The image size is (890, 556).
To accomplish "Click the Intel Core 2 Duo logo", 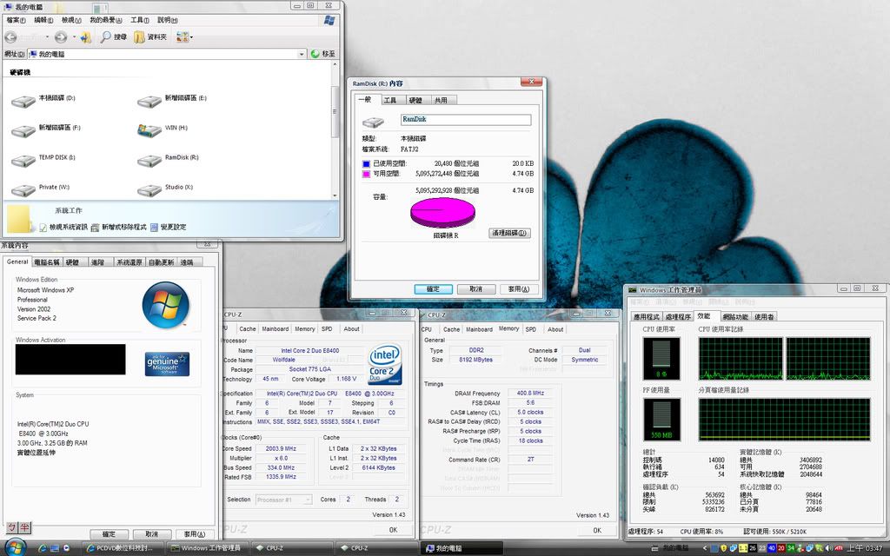I will click(385, 364).
